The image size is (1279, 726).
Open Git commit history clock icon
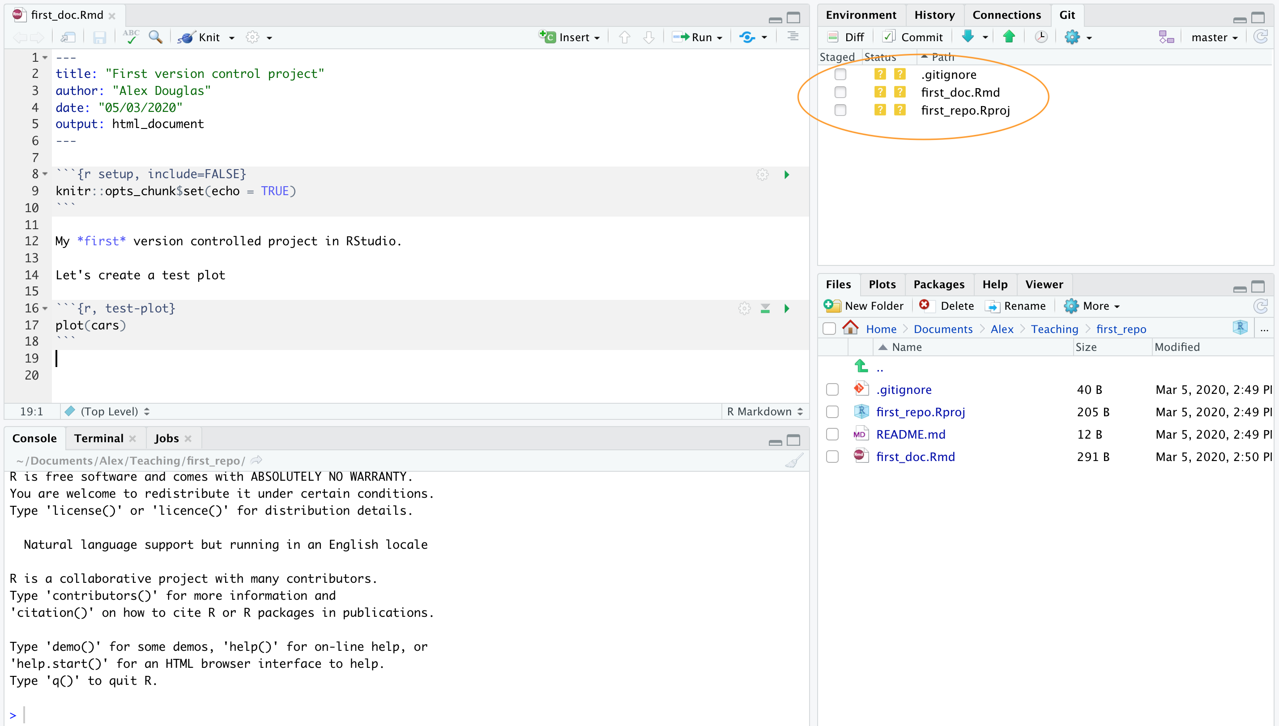point(1041,37)
